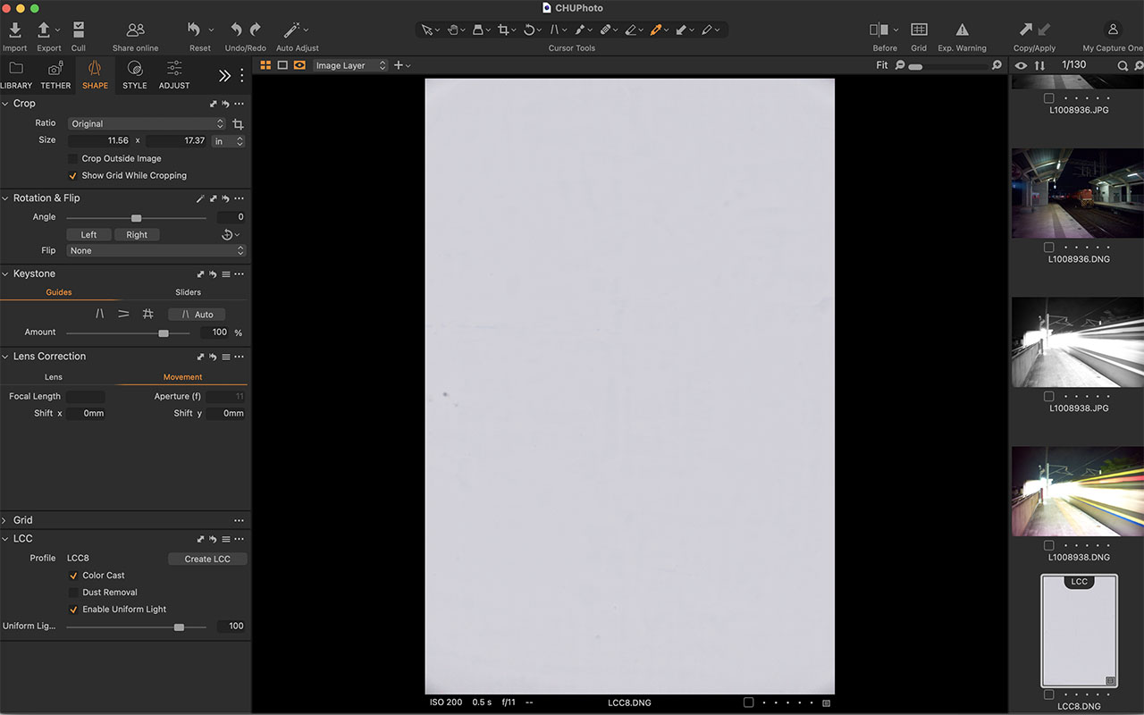Click the Cull icon

tap(79, 30)
